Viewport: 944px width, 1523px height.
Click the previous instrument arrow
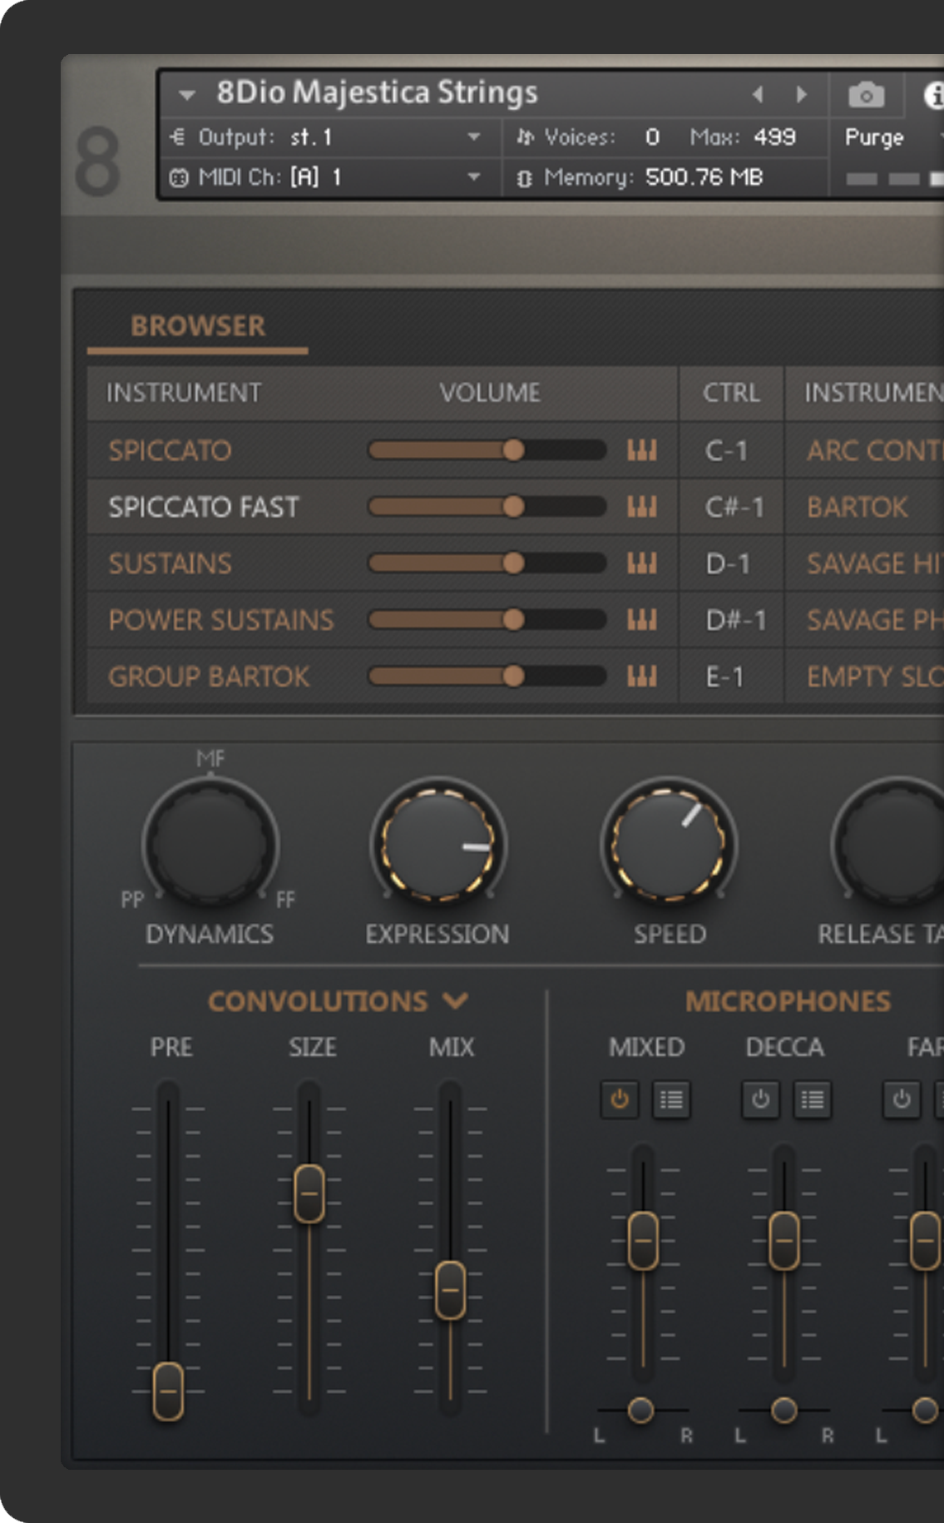point(758,94)
